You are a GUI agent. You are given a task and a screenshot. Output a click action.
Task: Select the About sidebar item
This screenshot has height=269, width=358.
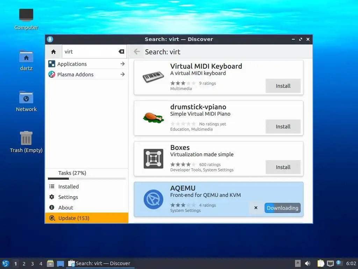pyautogui.click(x=87, y=207)
